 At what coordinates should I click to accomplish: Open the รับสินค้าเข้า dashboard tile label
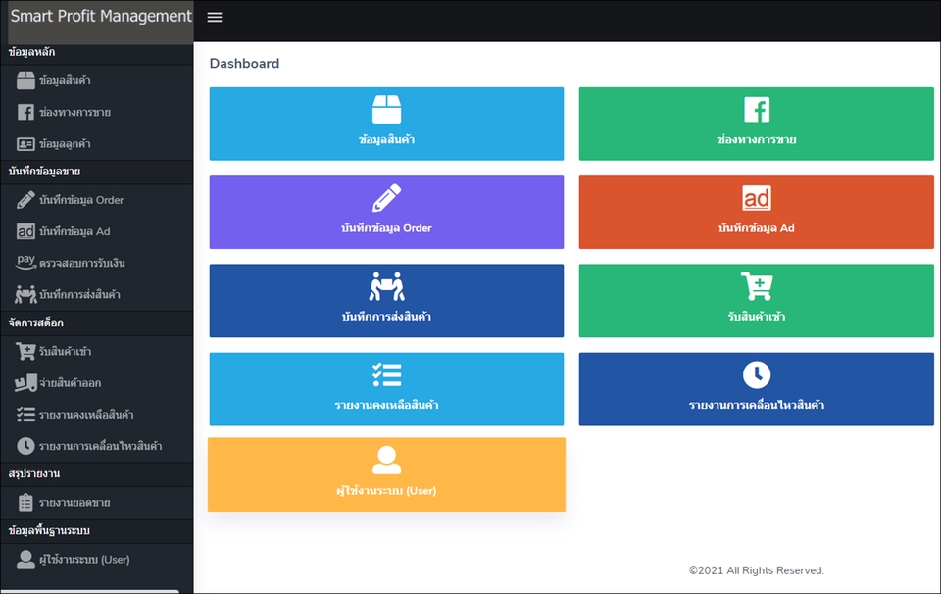757,317
